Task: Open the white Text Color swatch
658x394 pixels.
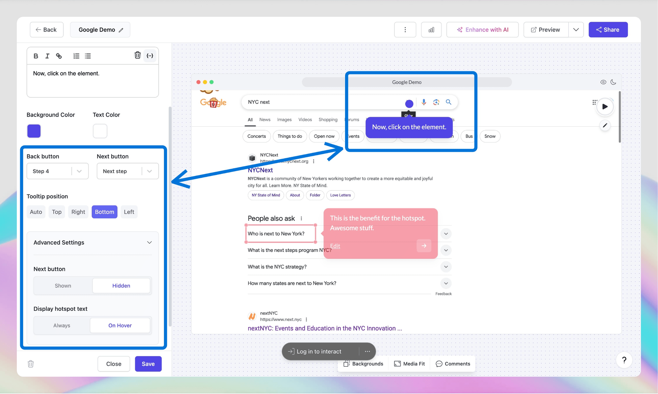Action: pos(100,131)
